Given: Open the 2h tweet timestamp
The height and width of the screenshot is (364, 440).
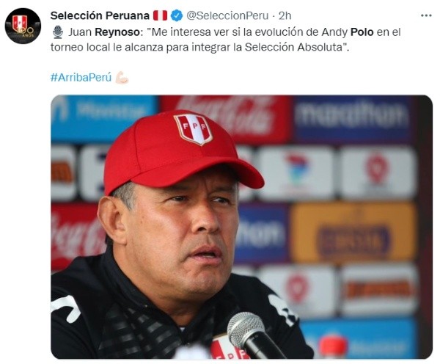Looking at the screenshot, I should [285, 15].
